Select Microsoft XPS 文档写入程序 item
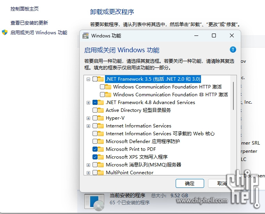Viewport: 265px width, 214px height. [x=137, y=157]
